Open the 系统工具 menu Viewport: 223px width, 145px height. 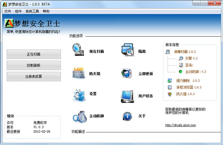(x=32, y=11)
